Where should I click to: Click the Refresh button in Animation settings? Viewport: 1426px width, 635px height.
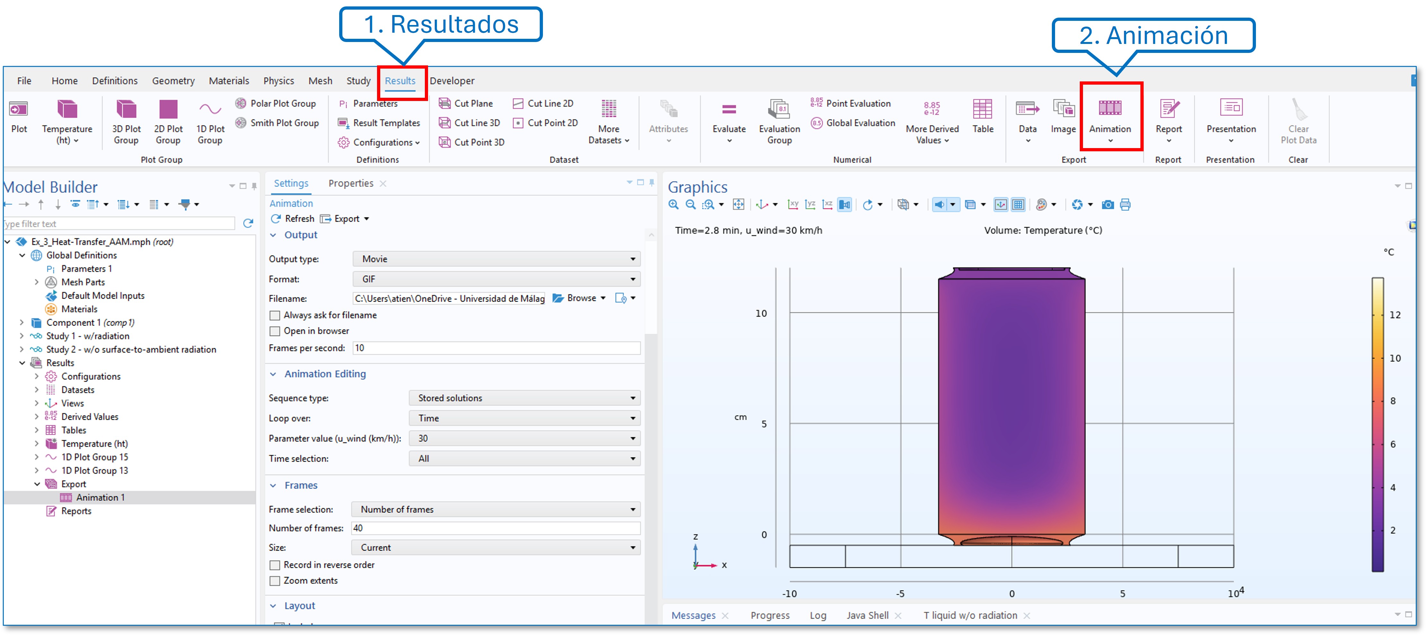(293, 219)
